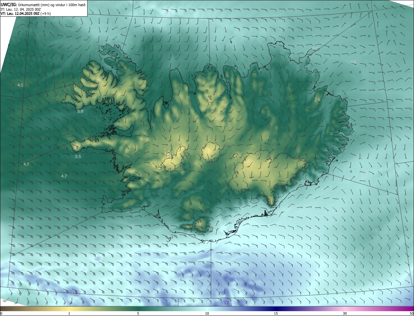Click the 2.9 value label on the map

pyautogui.click(x=198, y=224)
